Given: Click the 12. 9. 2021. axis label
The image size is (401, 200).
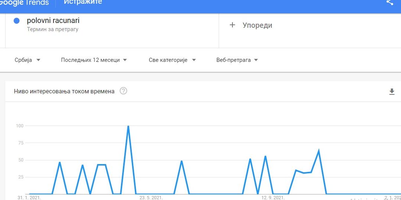Looking at the screenshot, I should [273, 197].
